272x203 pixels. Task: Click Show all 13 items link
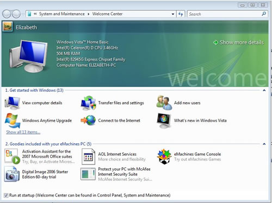tap(23, 132)
